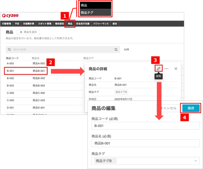The image size is (203, 169).
Task: Open the 設定 navigation tab
Action: 115,24
